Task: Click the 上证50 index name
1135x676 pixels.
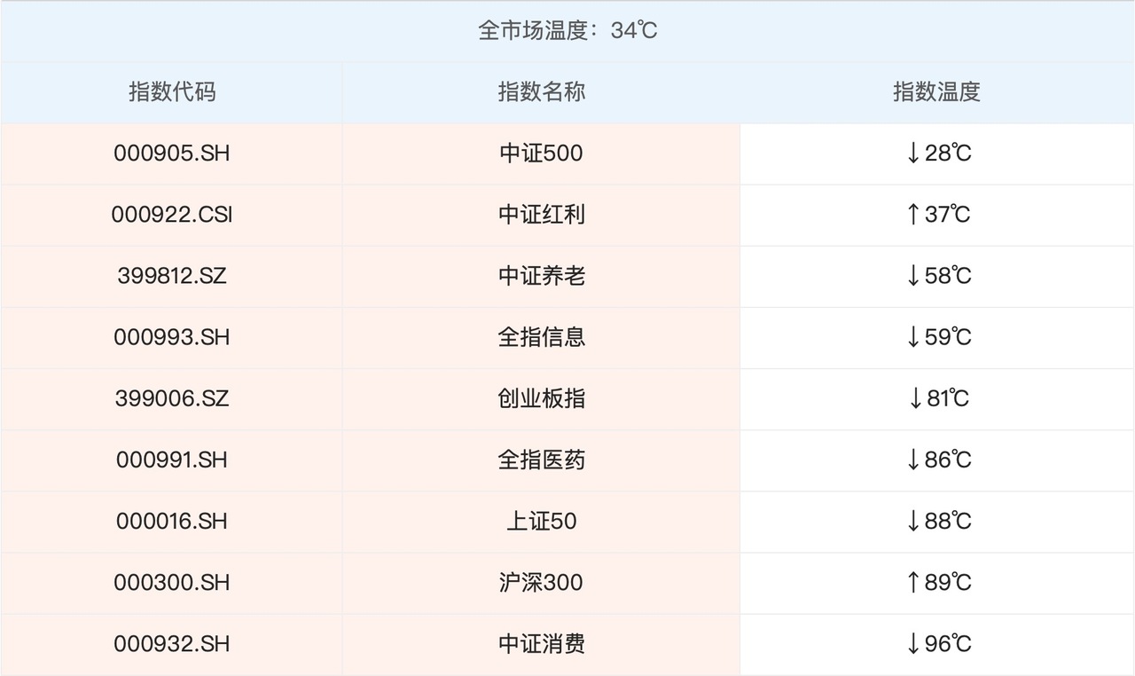Action: (541, 521)
